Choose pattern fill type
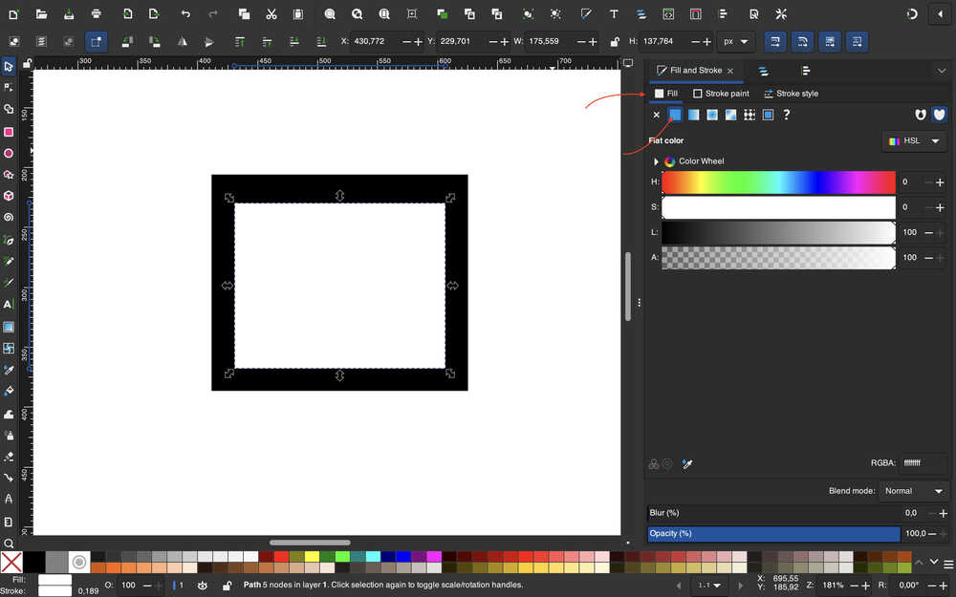956x597 pixels. pyautogui.click(x=750, y=115)
